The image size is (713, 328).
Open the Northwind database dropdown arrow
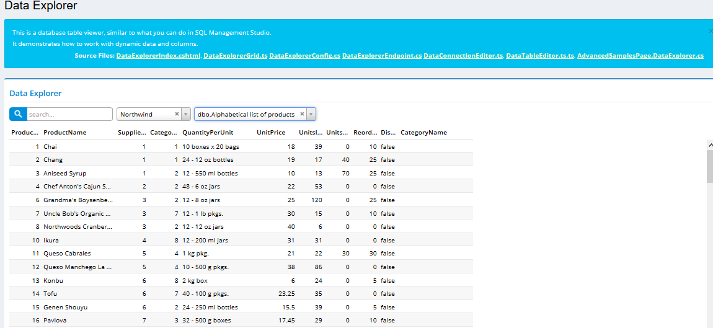[185, 114]
